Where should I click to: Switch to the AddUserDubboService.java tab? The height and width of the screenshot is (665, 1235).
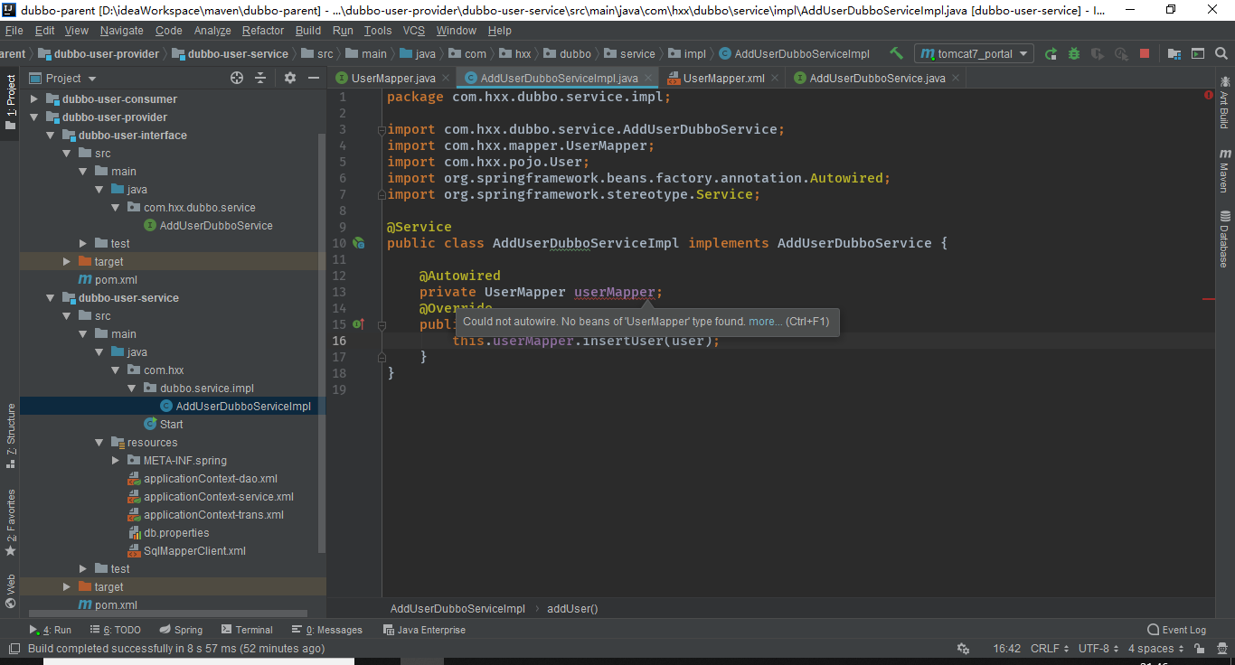[x=877, y=79]
